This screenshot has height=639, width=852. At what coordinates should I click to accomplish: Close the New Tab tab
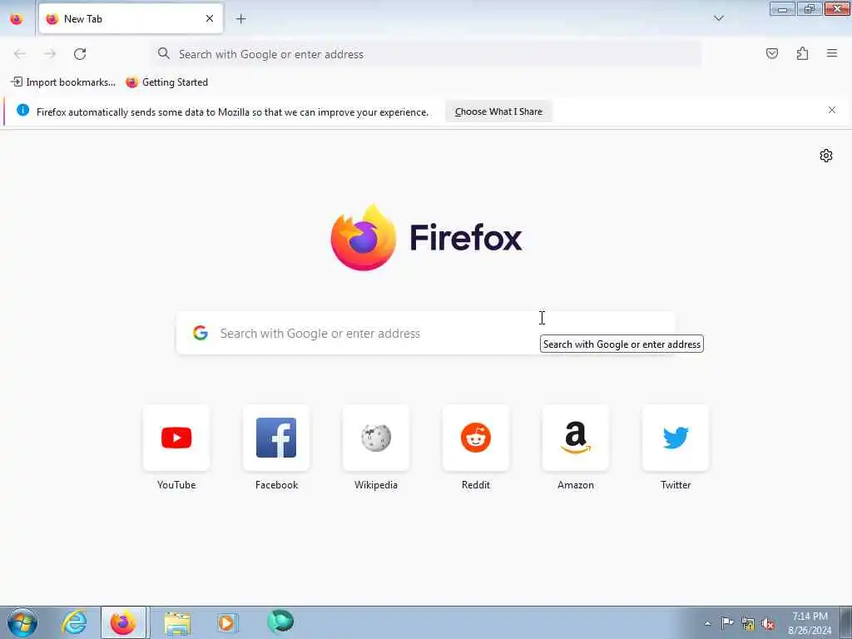(x=210, y=18)
